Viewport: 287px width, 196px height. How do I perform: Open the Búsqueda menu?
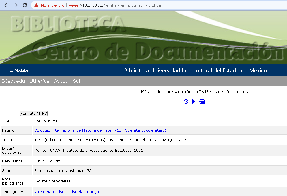13,81
